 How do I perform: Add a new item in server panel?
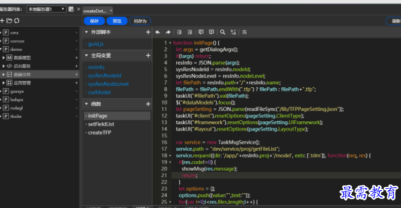2,21
